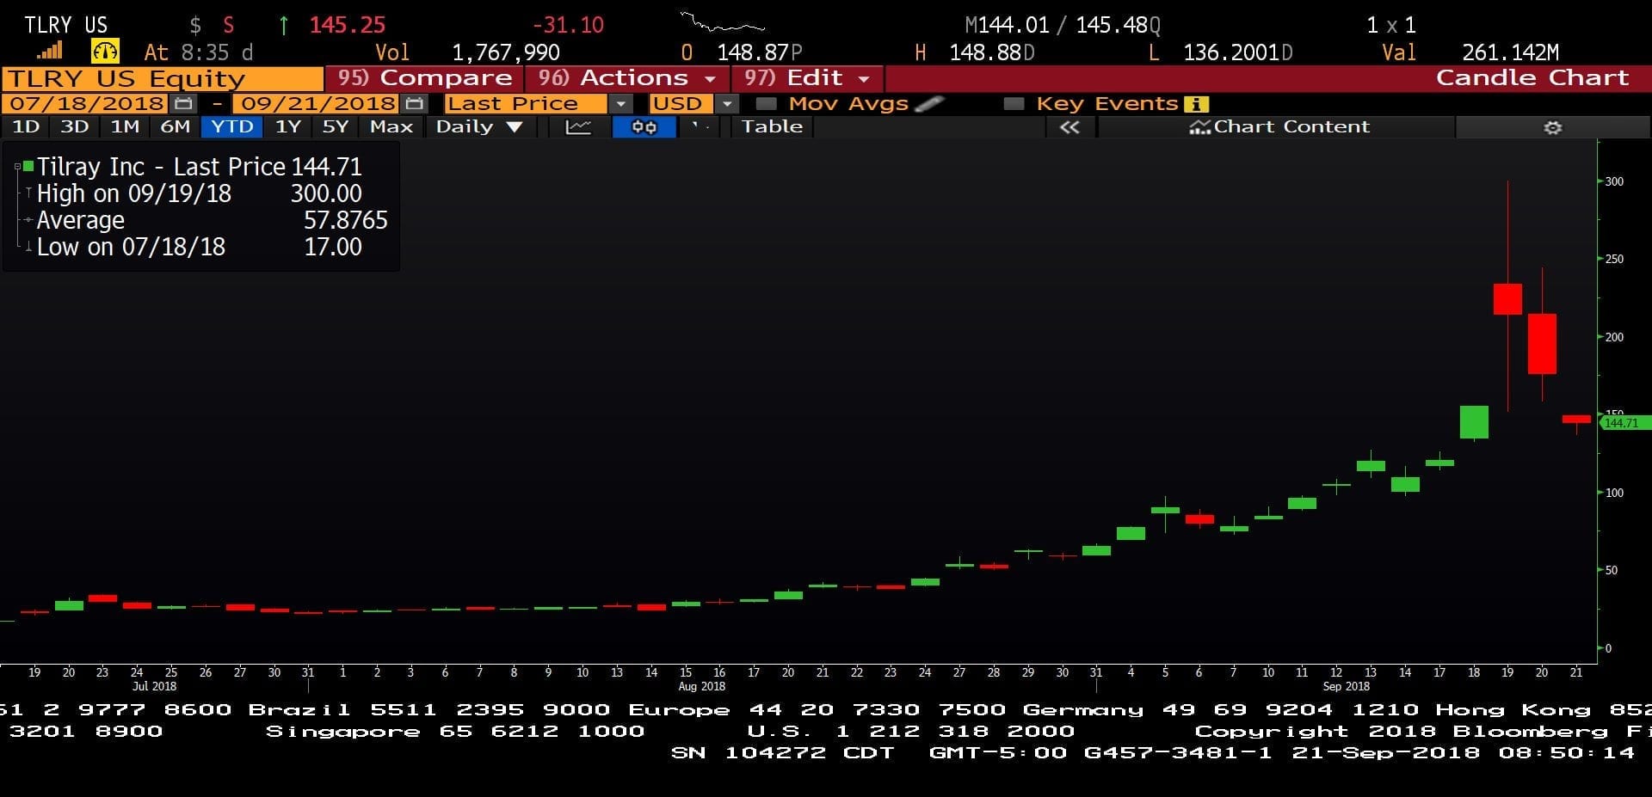Click the Last Price data field
Viewport: 1652px width, 797px height.
[526, 104]
